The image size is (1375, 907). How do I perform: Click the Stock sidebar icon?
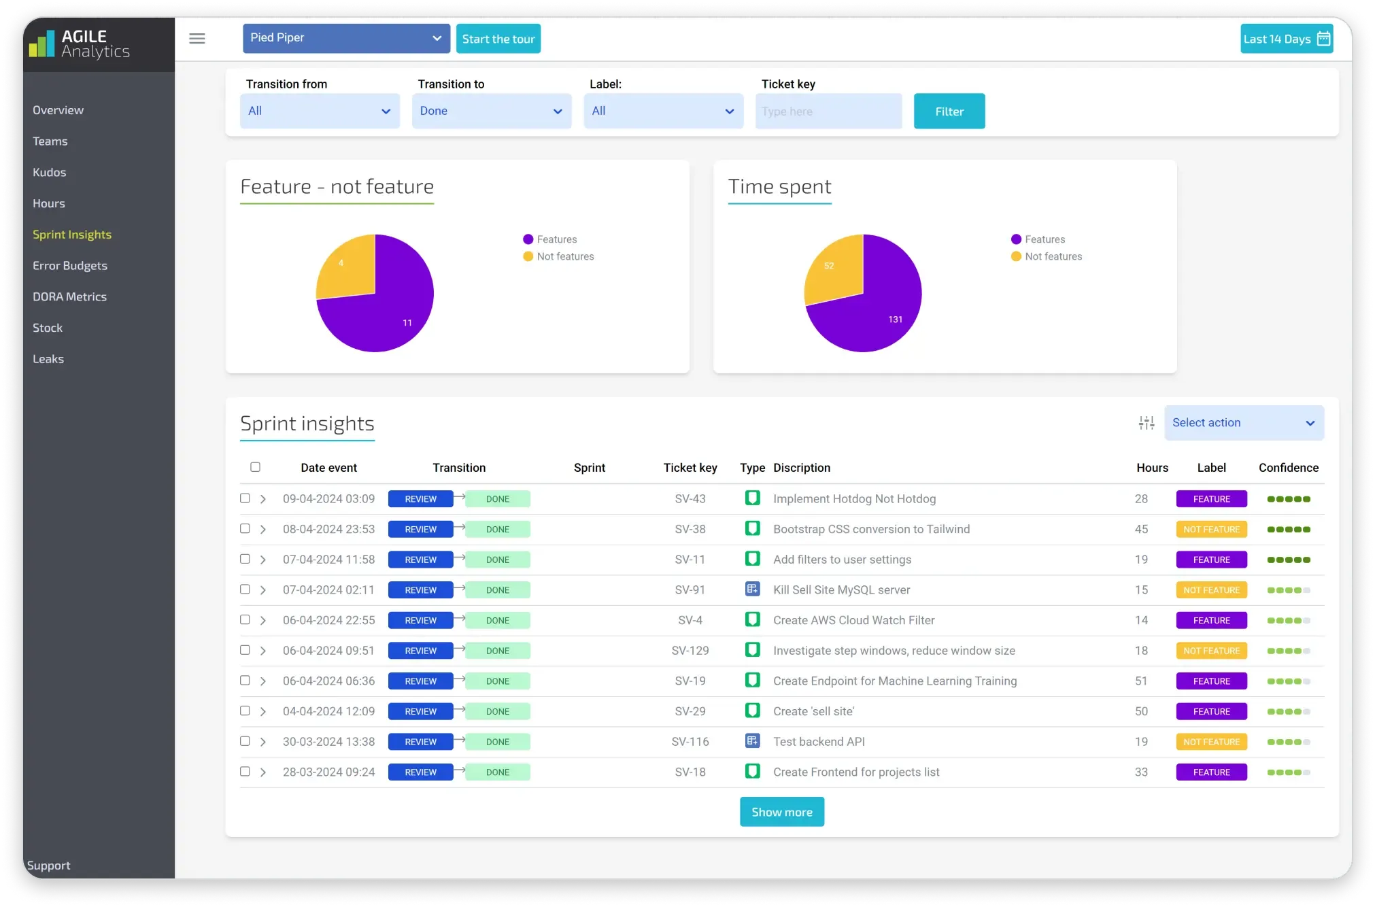(x=46, y=327)
